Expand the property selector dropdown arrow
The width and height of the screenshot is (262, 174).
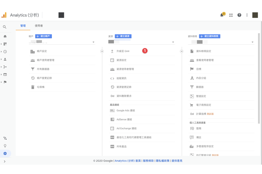coord(173,42)
